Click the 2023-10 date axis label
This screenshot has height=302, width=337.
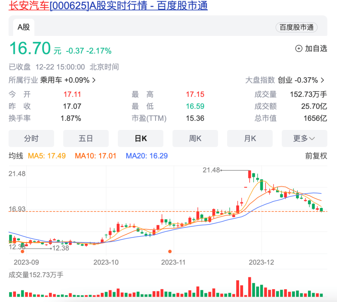(106, 262)
